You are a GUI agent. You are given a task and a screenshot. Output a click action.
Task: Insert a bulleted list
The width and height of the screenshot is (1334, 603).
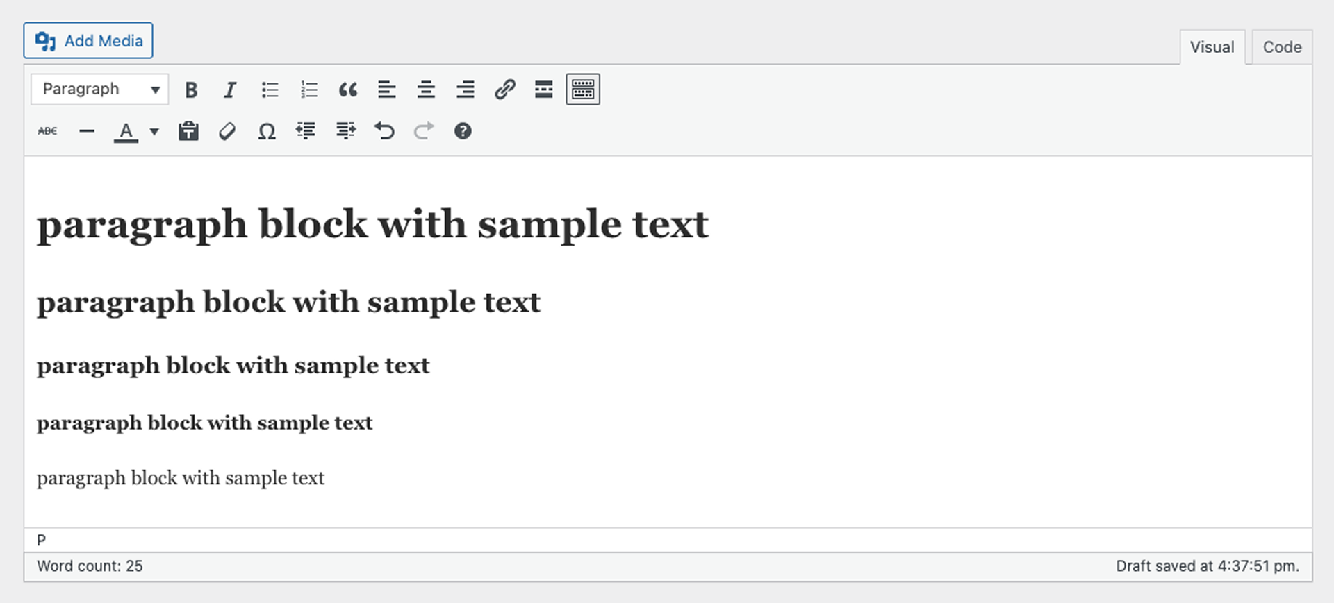pyautogui.click(x=270, y=90)
